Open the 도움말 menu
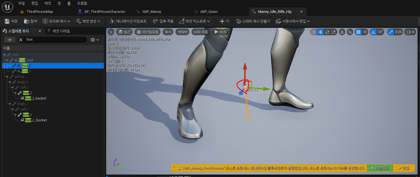The image size is (420, 177). point(82,3)
